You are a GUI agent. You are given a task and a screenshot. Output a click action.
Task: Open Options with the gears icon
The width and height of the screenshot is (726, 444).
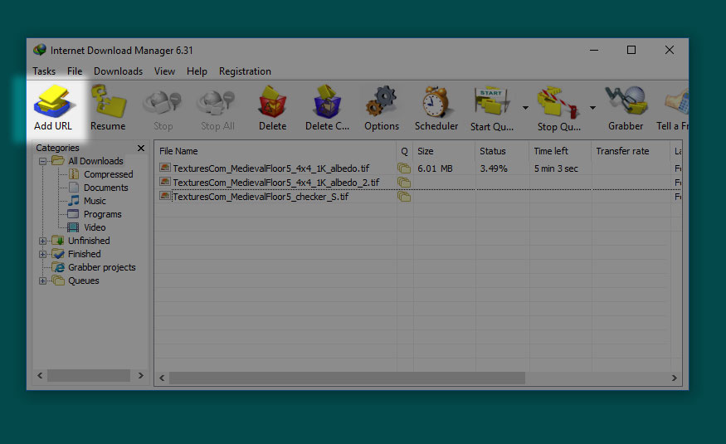(x=381, y=101)
